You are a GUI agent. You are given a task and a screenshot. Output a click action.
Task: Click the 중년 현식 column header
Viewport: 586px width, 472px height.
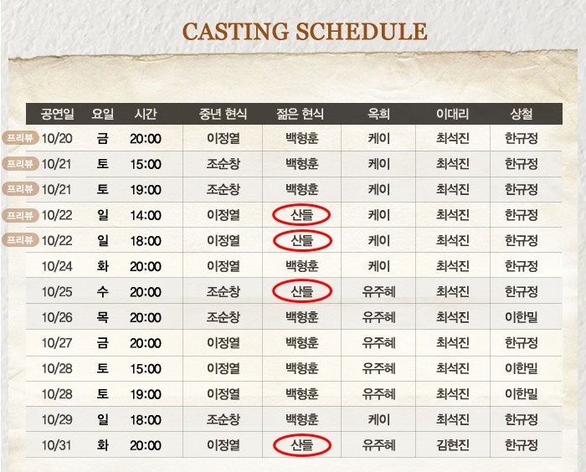click(223, 114)
